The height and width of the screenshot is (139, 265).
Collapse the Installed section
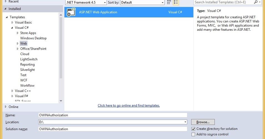coord(5,9)
